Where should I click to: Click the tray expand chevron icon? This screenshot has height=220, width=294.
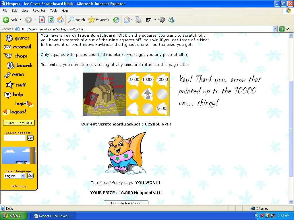257,216
